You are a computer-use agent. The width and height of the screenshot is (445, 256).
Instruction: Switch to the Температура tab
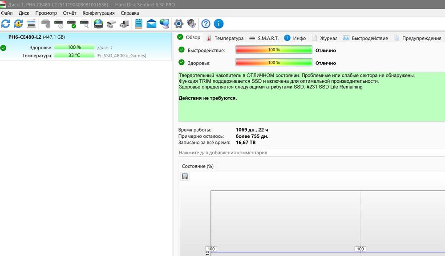tap(225, 38)
